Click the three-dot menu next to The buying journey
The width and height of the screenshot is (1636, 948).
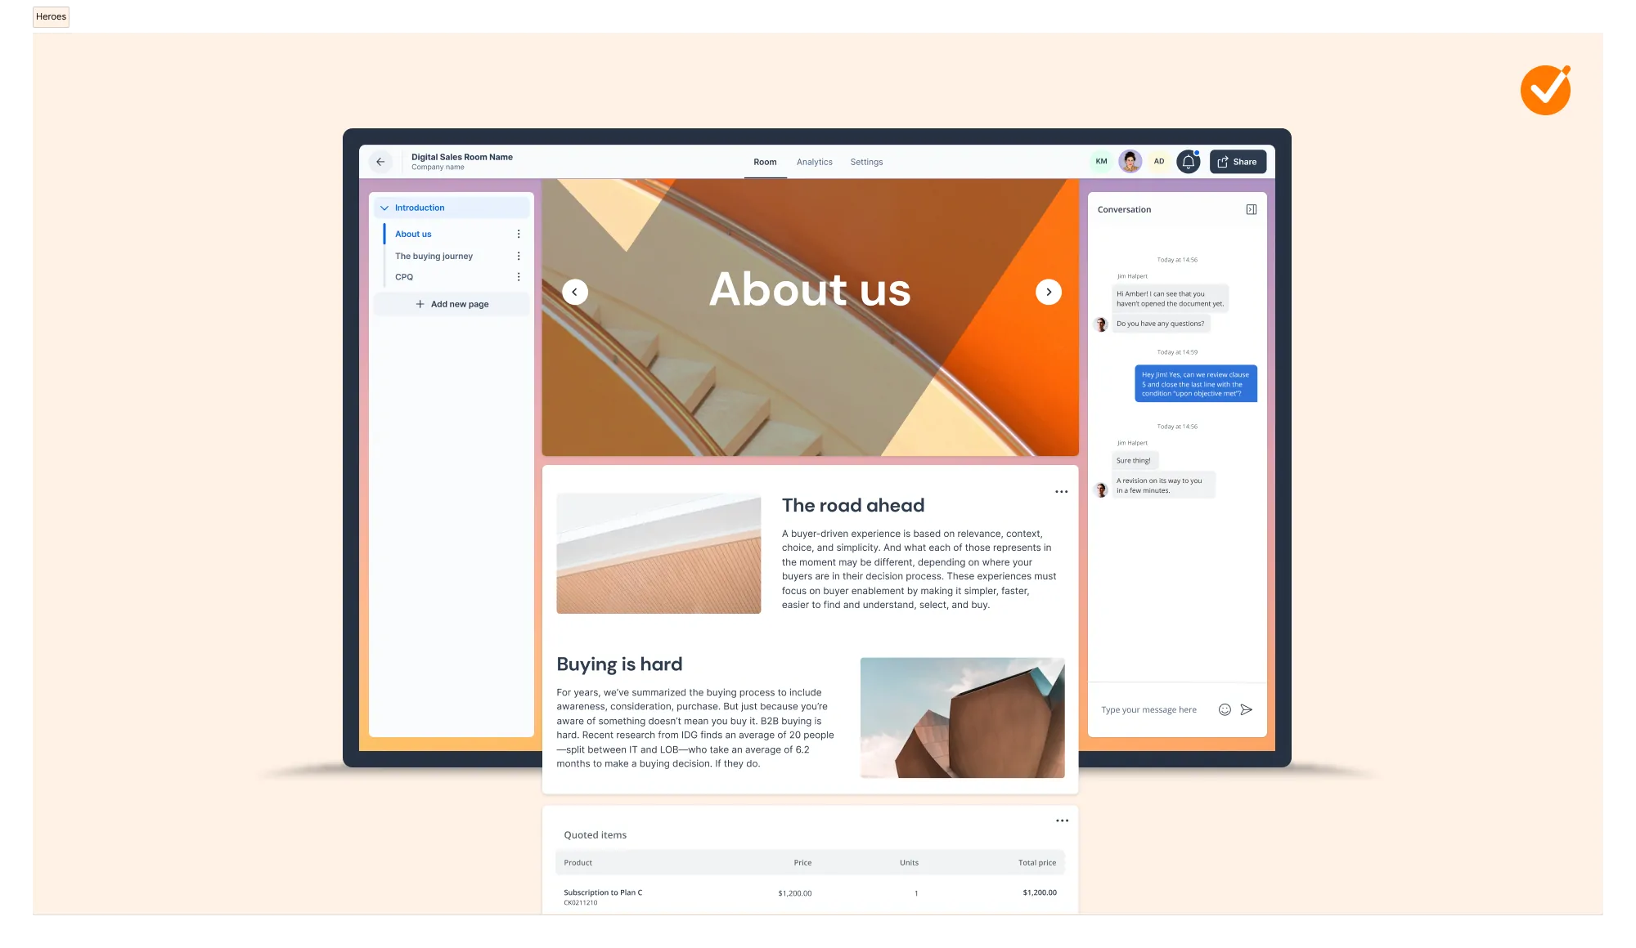pos(519,255)
